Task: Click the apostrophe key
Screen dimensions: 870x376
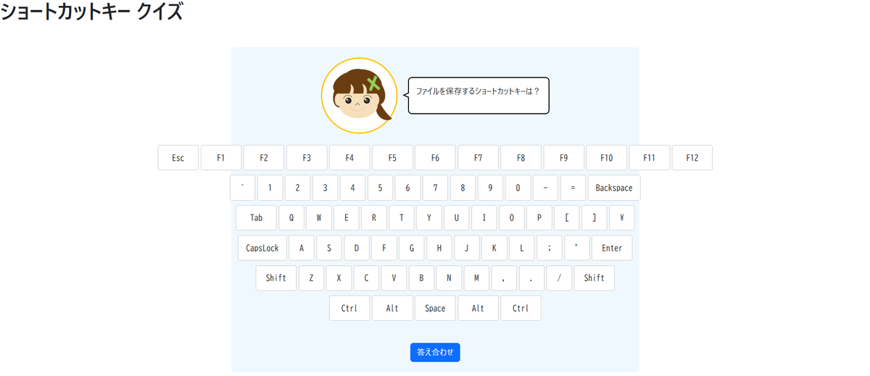Action: click(x=577, y=248)
